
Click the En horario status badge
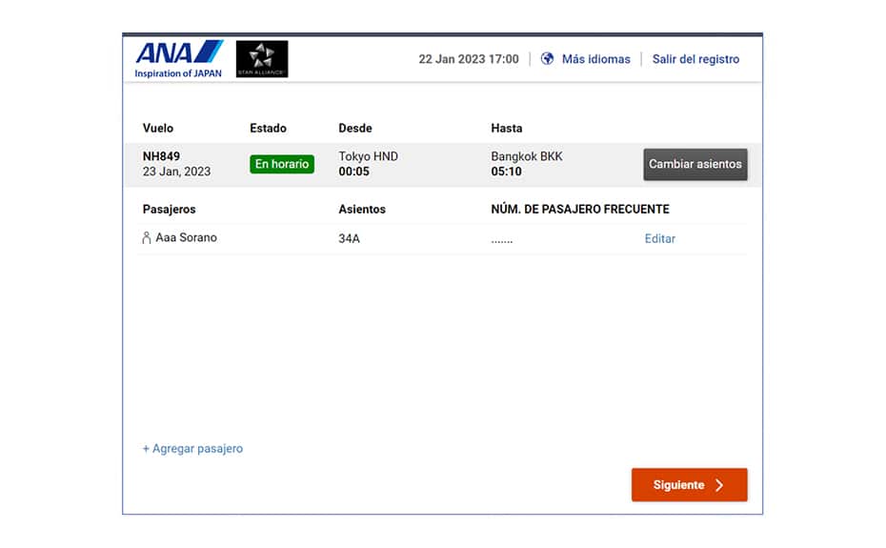282,164
